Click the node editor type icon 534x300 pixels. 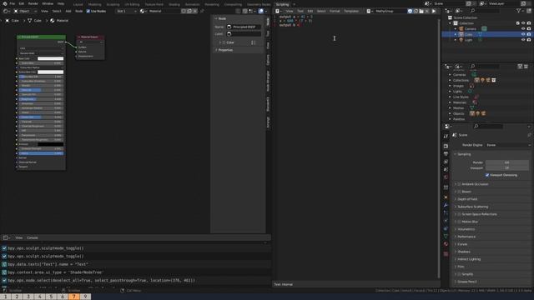[6, 11]
